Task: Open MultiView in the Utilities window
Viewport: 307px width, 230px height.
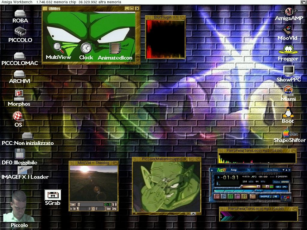Action: tap(58, 51)
